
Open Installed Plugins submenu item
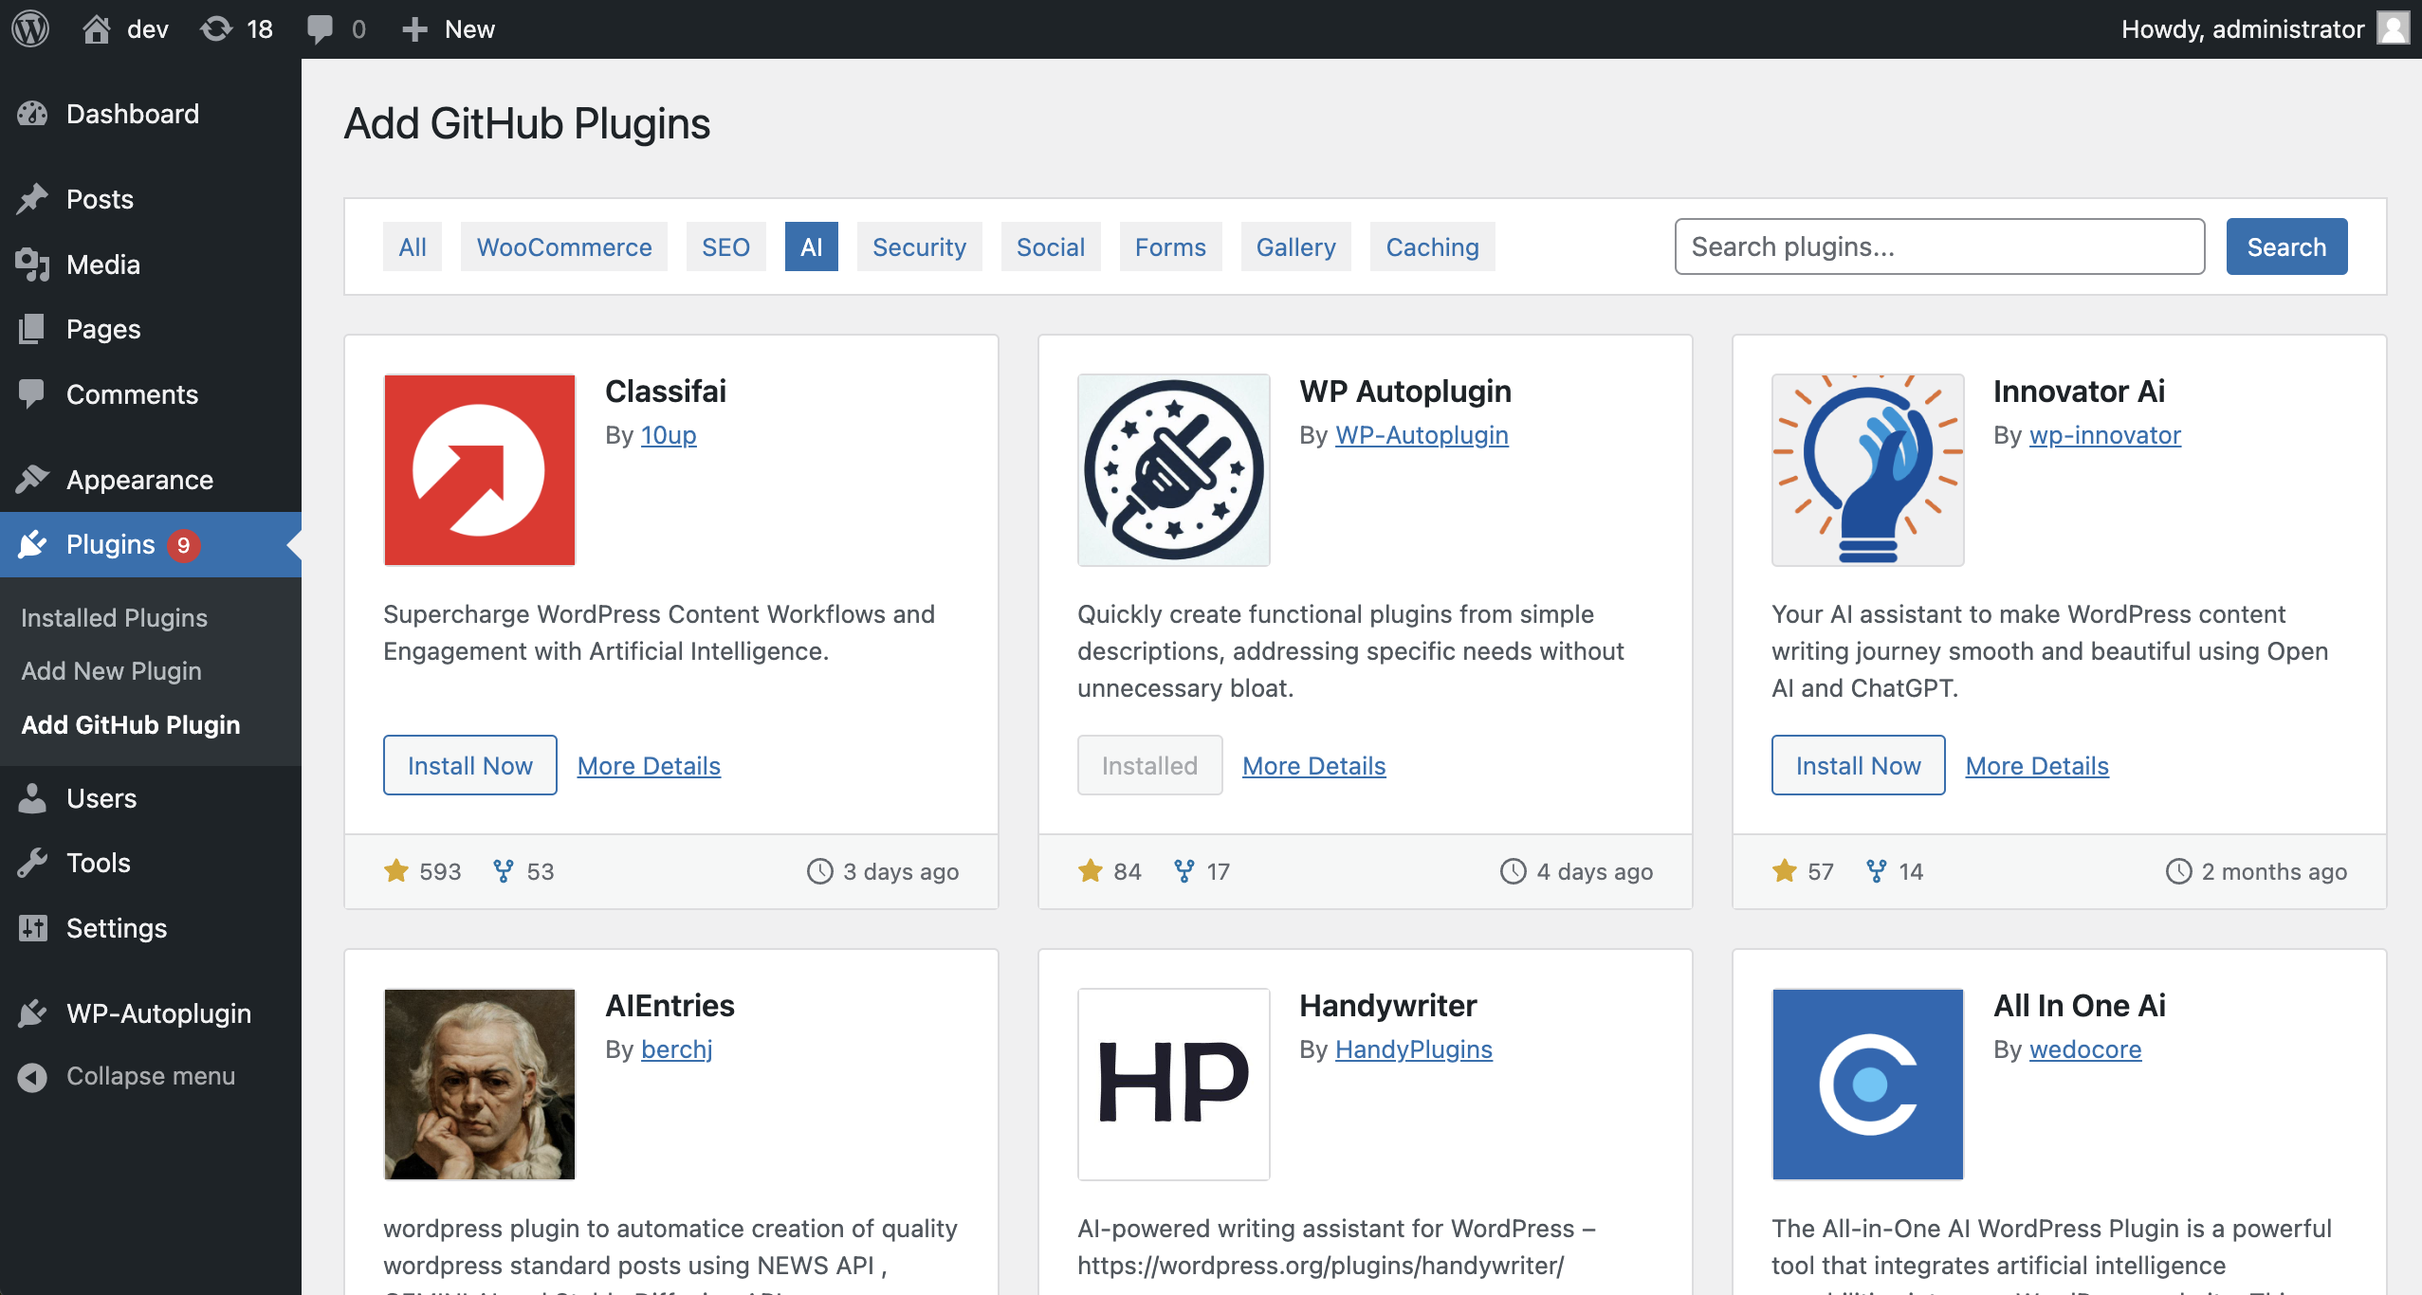point(114,617)
